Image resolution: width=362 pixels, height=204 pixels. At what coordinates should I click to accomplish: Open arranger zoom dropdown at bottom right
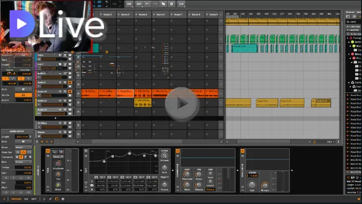point(330,142)
